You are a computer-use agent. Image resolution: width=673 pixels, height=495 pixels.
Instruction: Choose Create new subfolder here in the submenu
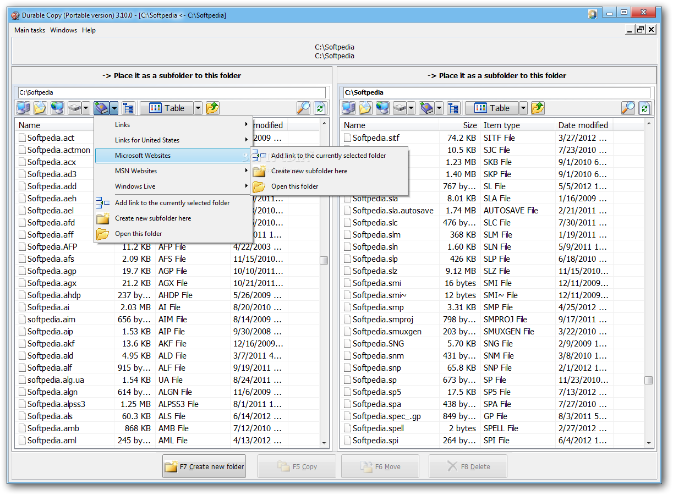[329, 171]
